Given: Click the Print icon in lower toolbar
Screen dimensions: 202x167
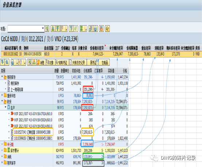Looking at the screenshot, I should coord(13,62).
